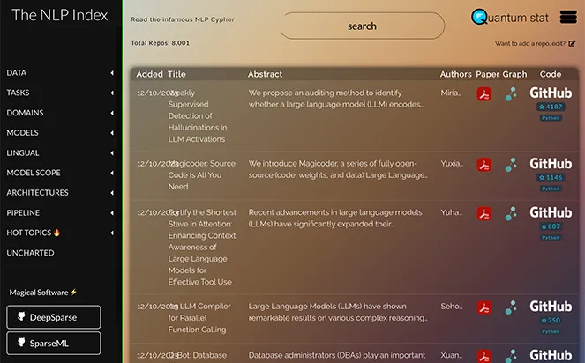Open the infamous NLP Cypher link
This screenshot has width=585, height=363.
183,19
